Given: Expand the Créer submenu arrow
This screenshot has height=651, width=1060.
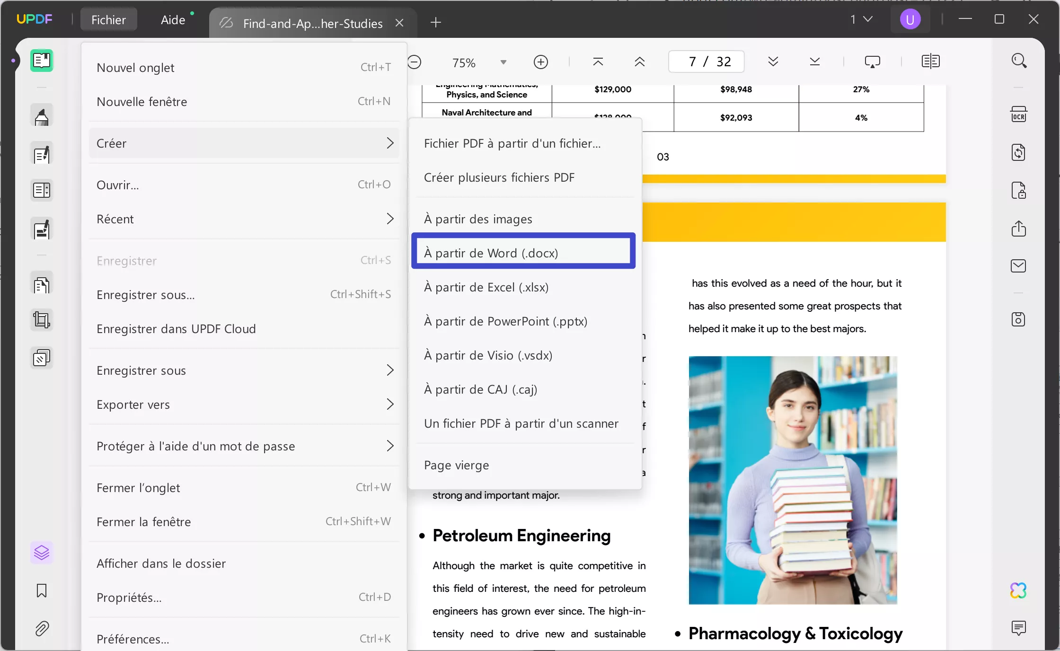Looking at the screenshot, I should (x=390, y=143).
